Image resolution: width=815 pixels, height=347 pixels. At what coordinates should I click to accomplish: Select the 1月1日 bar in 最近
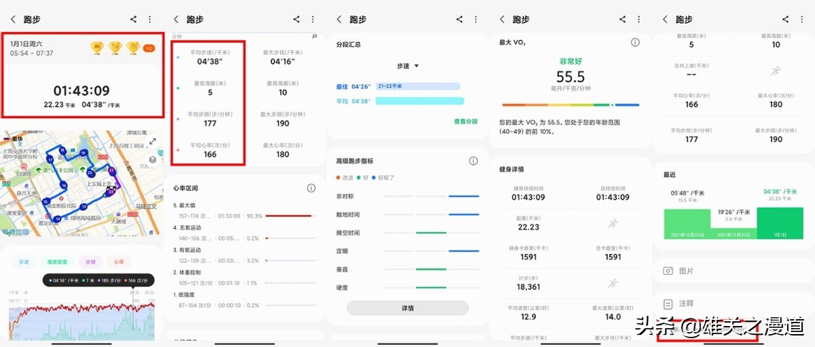(779, 222)
